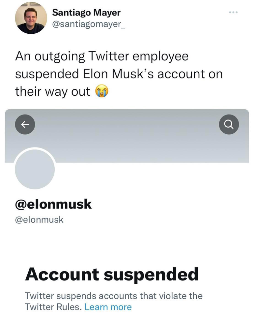
Task: Open search with the magnifier icon
Action: (x=229, y=124)
